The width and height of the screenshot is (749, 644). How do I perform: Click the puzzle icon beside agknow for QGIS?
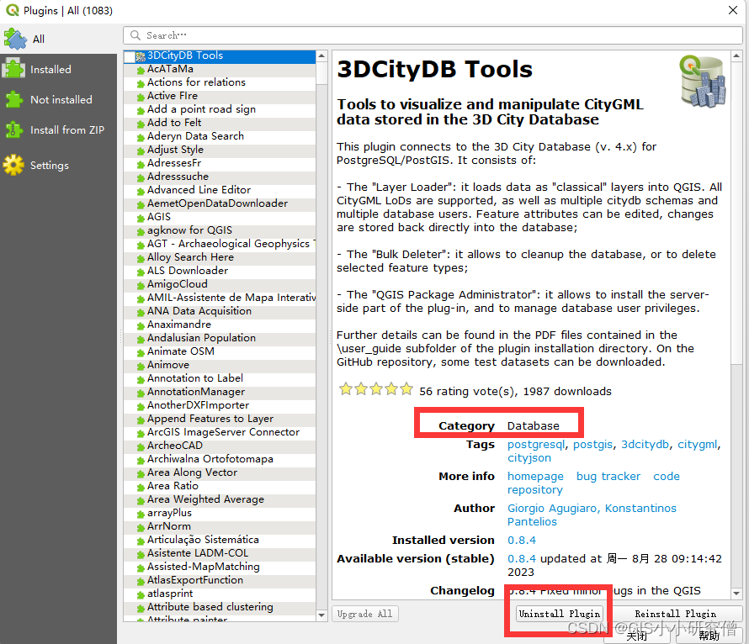(x=141, y=232)
